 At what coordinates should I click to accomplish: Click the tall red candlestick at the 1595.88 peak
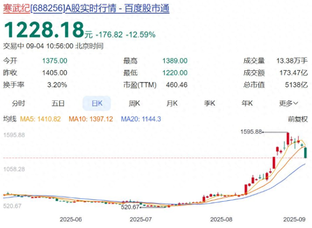point(288,139)
